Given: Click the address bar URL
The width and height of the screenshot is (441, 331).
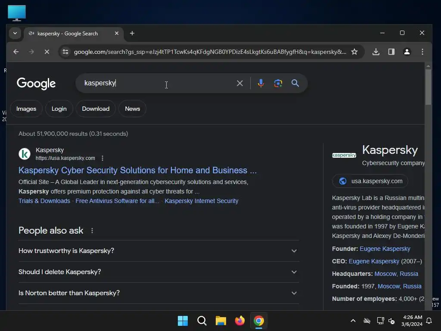Looking at the screenshot, I should coord(210,52).
